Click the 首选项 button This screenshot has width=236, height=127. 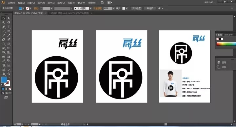pyautogui.click(x=150, y=9)
